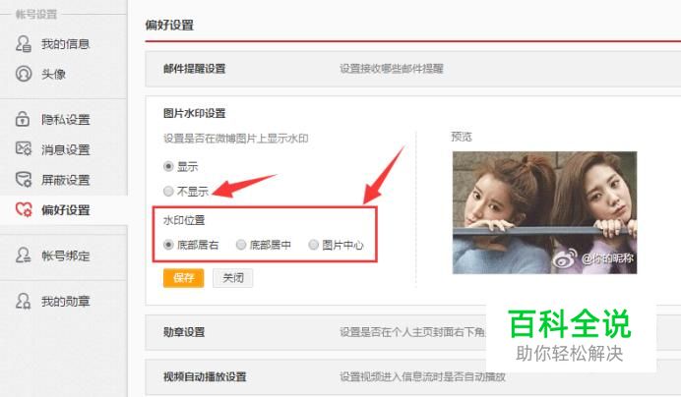Set watermark position to 图片中心
The width and height of the screenshot is (681, 397).
tap(314, 245)
